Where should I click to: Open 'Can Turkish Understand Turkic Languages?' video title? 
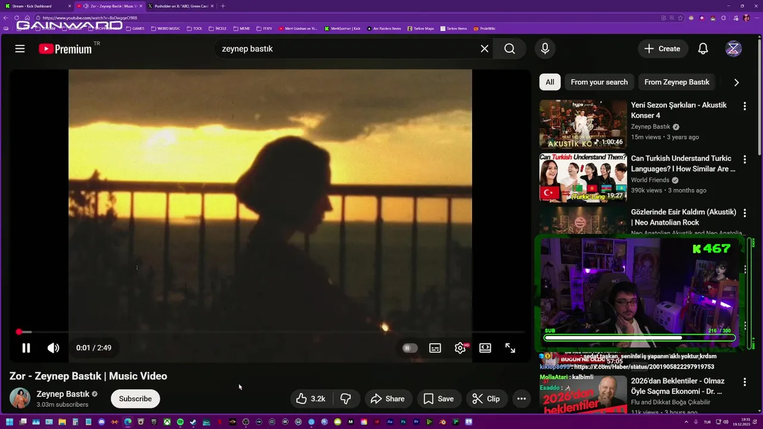(x=683, y=164)
